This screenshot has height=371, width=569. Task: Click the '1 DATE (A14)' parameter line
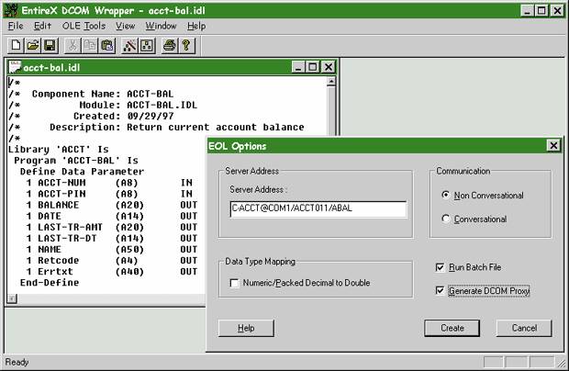pyautogui.click(x=112, y=217)
